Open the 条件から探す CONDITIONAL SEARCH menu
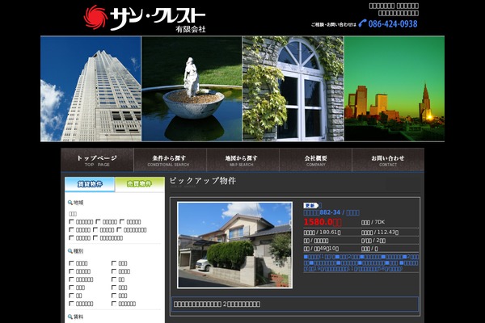Viewport: 485px width, 323px height. (x=170, y=160)
